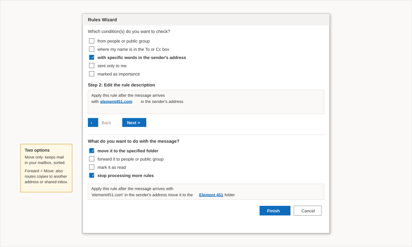Click the Back label

pyautogui.click(x=106, y=123)
